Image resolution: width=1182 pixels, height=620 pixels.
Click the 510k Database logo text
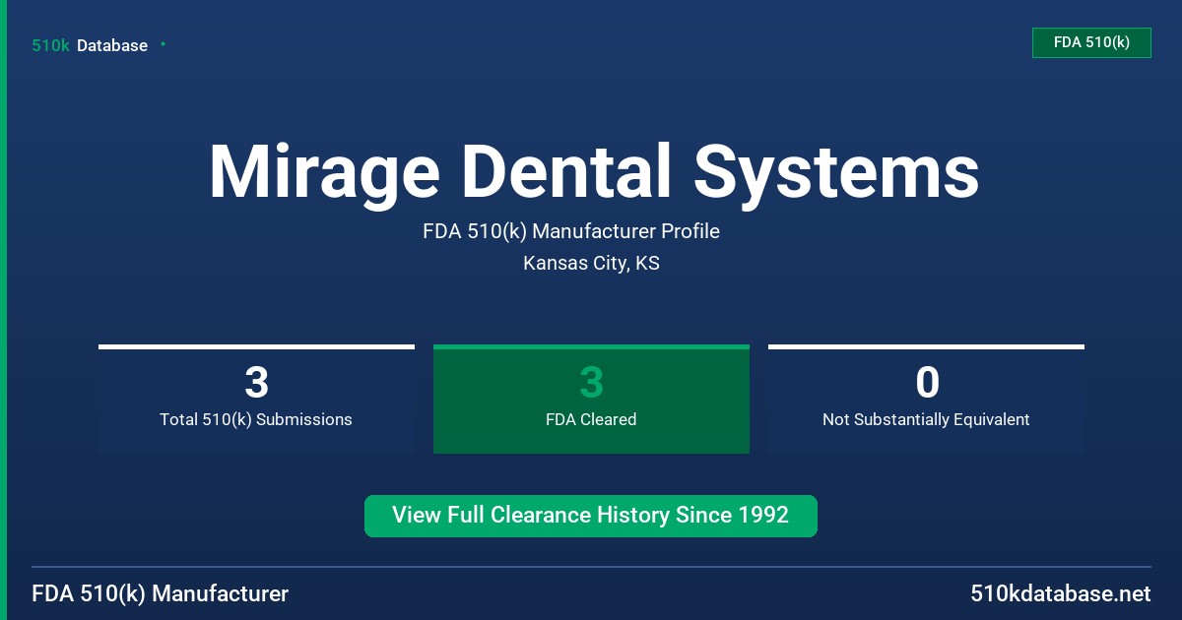[x=90, y=45]
